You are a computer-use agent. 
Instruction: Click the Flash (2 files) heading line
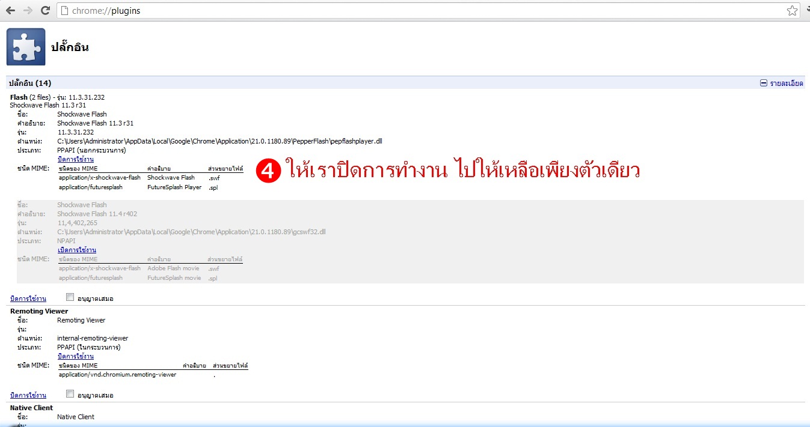[x=58, y=97]
